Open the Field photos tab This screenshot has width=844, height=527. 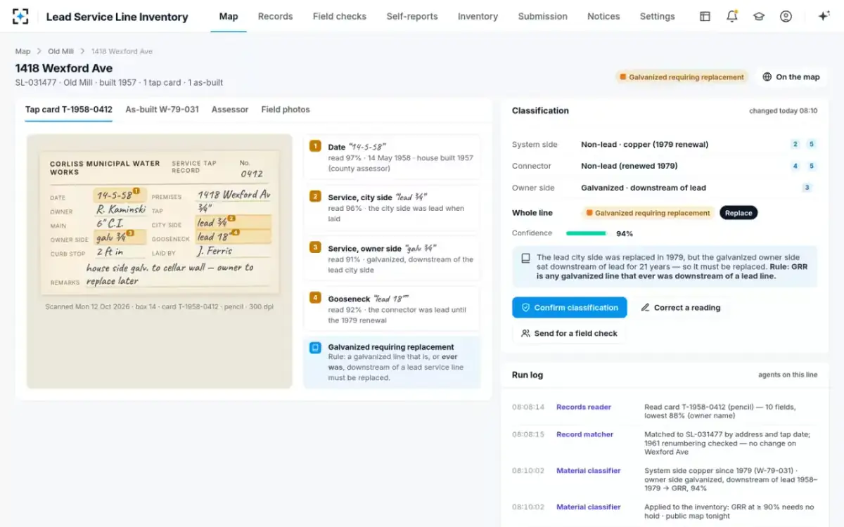[286, 110]
